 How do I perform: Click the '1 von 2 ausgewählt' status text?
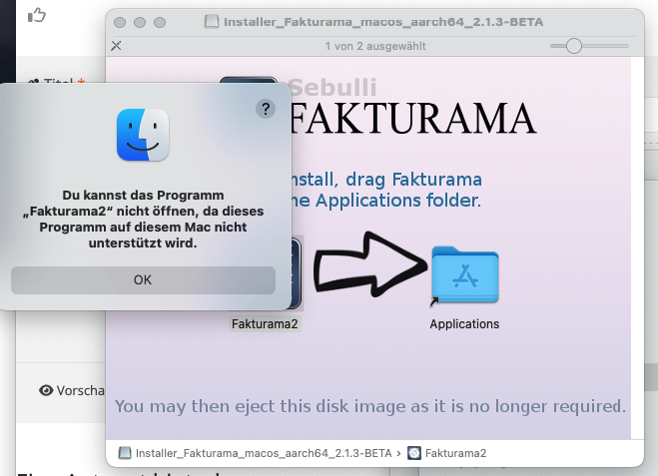(x=375, y=46)
